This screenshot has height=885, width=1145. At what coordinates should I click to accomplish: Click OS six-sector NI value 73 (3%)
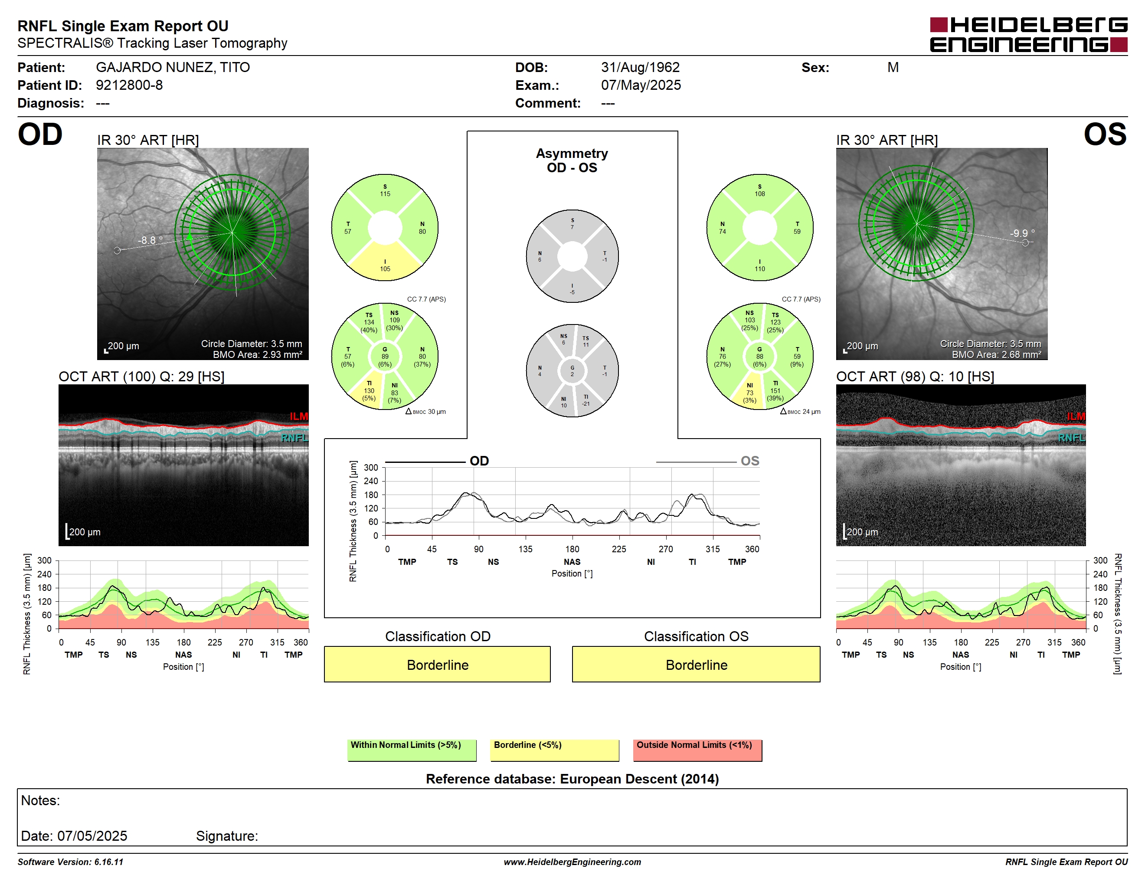point(750,393)
